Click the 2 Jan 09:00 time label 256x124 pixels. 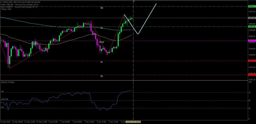coord(78,122)
